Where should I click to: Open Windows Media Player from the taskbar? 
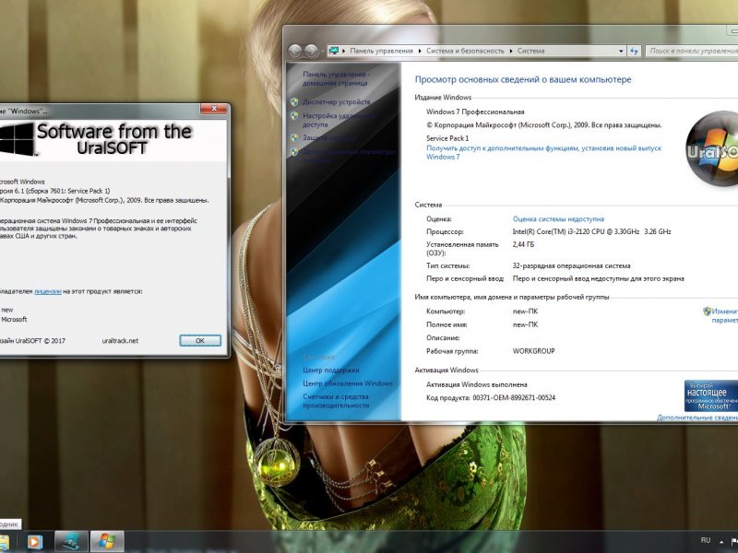click(x=34, y=542)
